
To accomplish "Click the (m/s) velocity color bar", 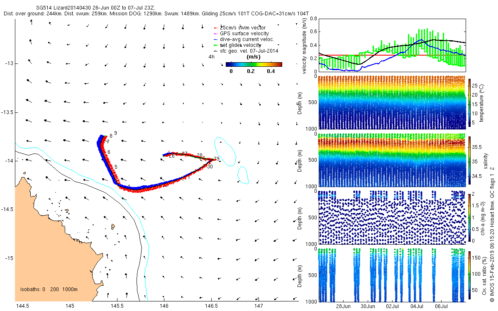I will click(254, 64).
